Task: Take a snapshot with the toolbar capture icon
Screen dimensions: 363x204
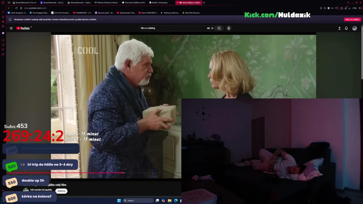Action: (x=325, y=8)
